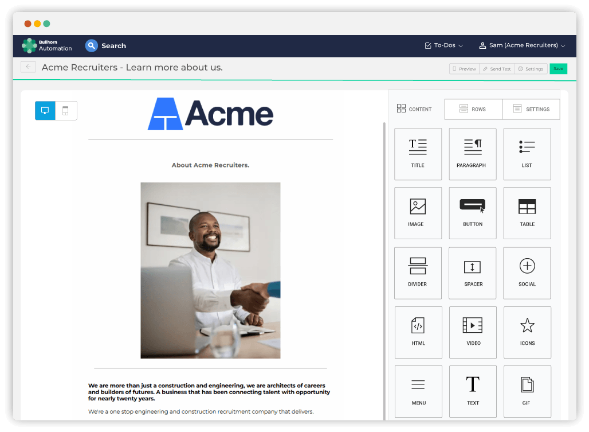Select the 'About Acme Recruiters.' heading
Image resolution: width=589 pixels, height=432 pixels.
coord(210,165)
